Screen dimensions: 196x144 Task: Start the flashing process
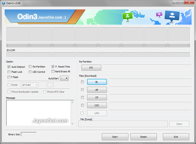pyautogui.click(x=115, y=137)
